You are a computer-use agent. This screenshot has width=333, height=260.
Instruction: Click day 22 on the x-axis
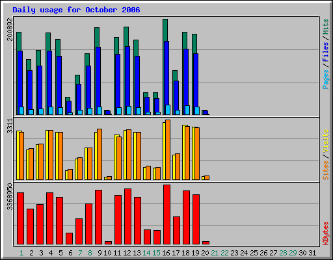(x=224, y=253)
